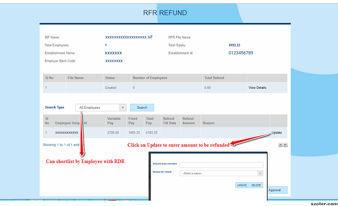
Task: Click the Refund Amount column header
Action: (188, 121)
